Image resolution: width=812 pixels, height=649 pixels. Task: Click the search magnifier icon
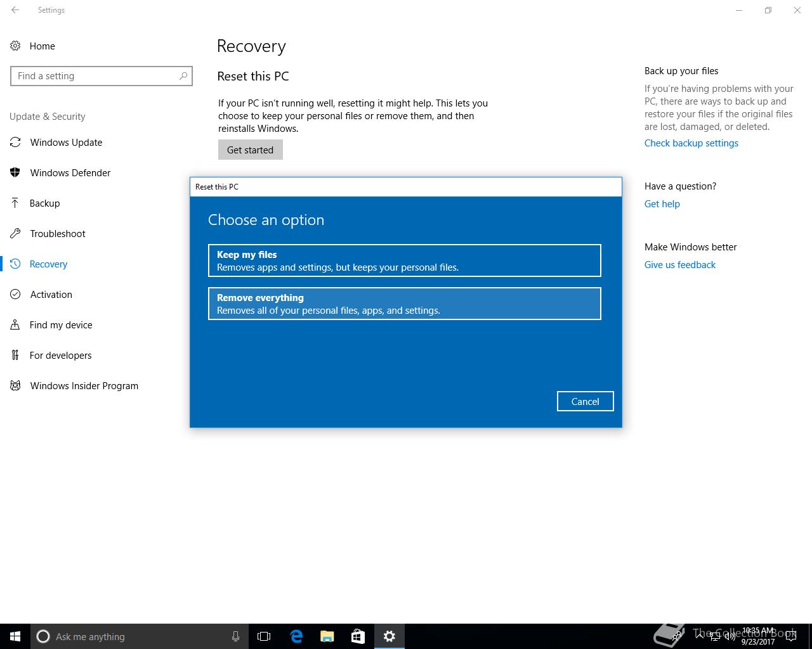(x=183, y=76)
